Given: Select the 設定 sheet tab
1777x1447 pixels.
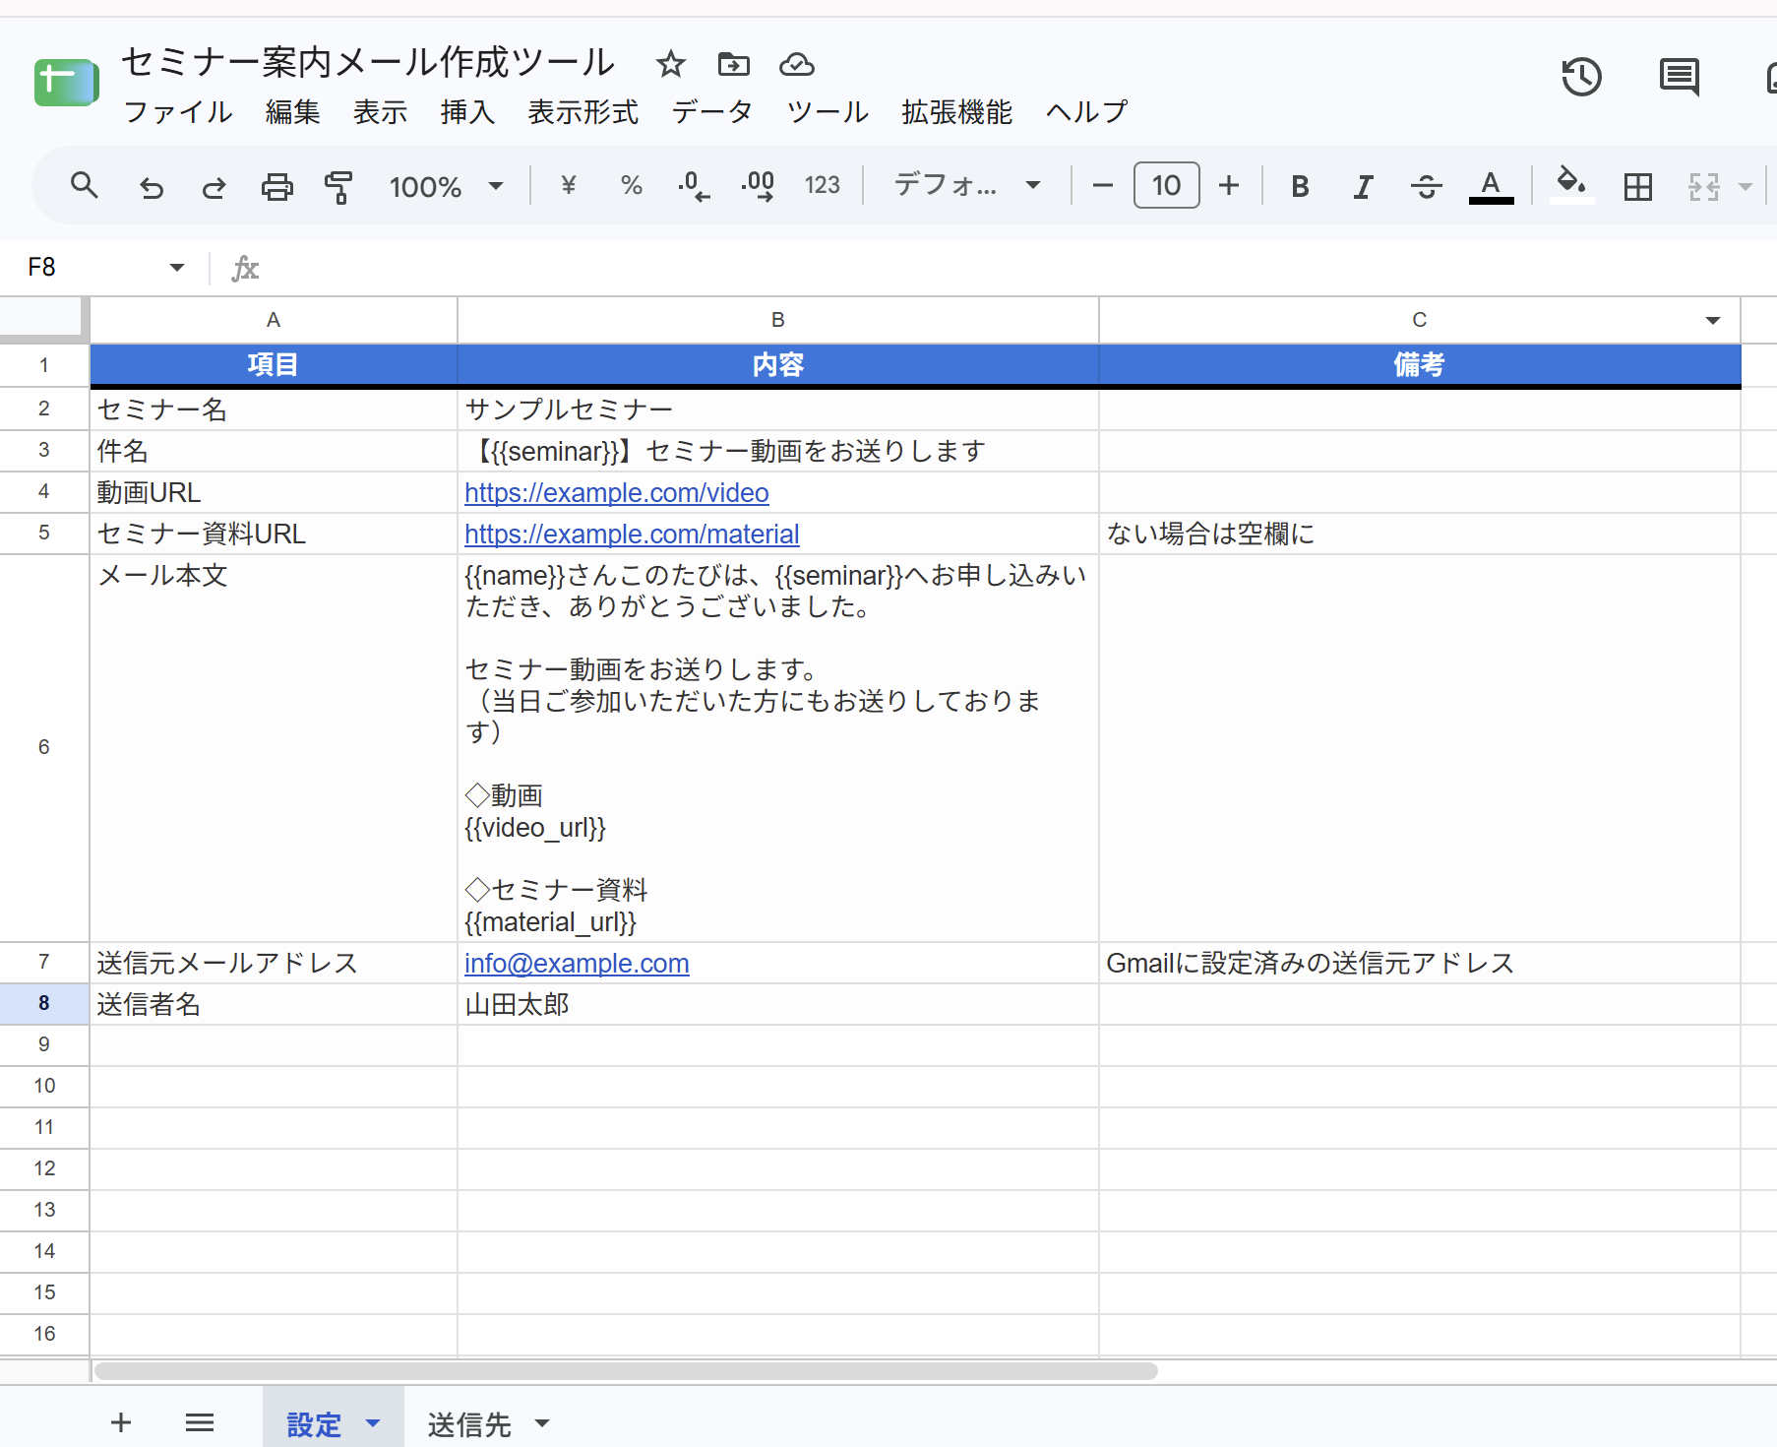Looking at the screenshot, I should pos(314,1423).
